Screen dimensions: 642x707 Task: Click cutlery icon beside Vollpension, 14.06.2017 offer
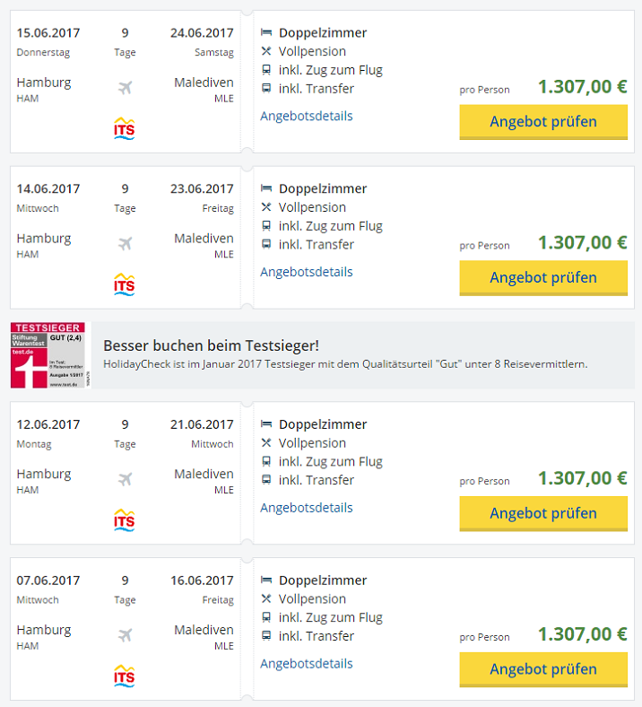click(x=266, y=208)
